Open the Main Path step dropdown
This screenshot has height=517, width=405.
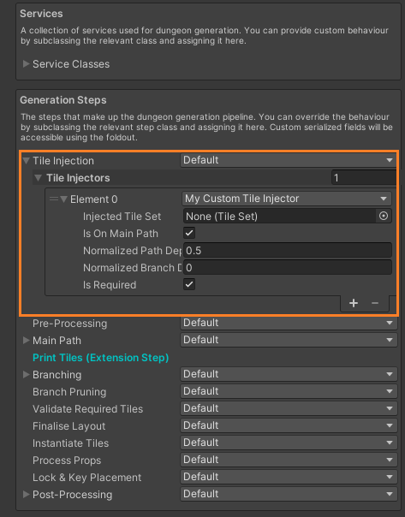(289, 340)
